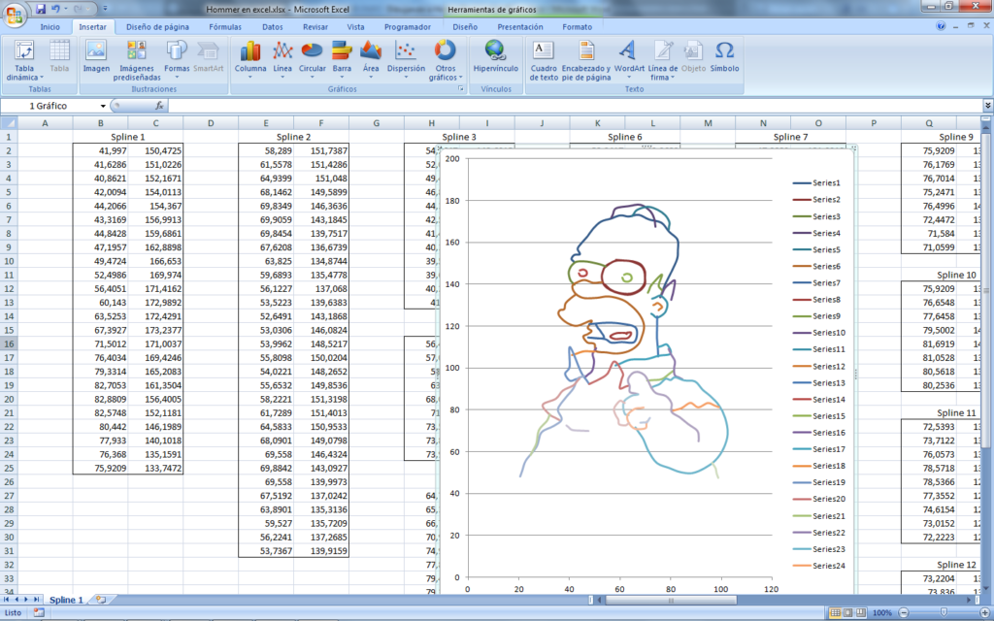
Task: Undo last action in Quick Access toolbar
Action: pos(55,9)
